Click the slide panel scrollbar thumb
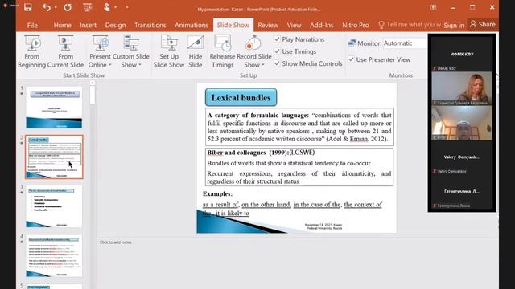The width and height of the screenshot is (515, 289). (x=93, y=95)
